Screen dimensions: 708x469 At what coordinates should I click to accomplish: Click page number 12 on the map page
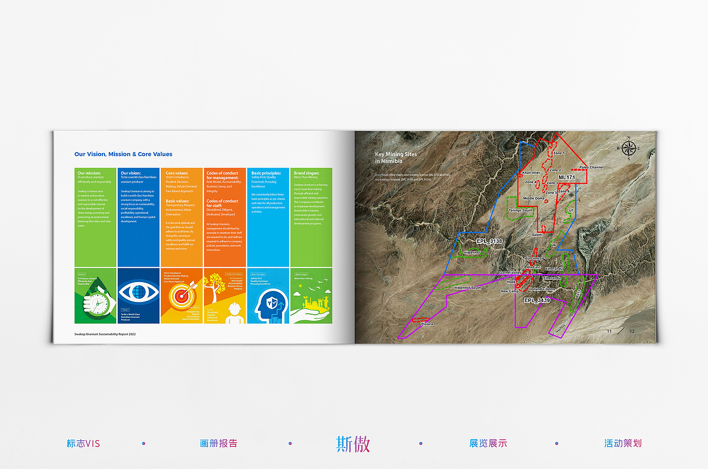632,331
